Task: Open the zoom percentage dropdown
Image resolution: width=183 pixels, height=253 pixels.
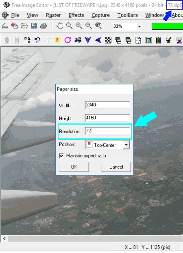Action: pos(139,26)
